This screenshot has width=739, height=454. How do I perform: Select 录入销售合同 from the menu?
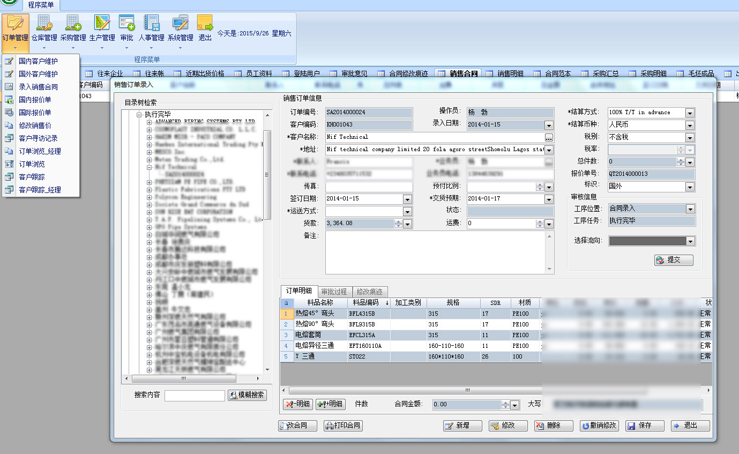tap(38, 87)
